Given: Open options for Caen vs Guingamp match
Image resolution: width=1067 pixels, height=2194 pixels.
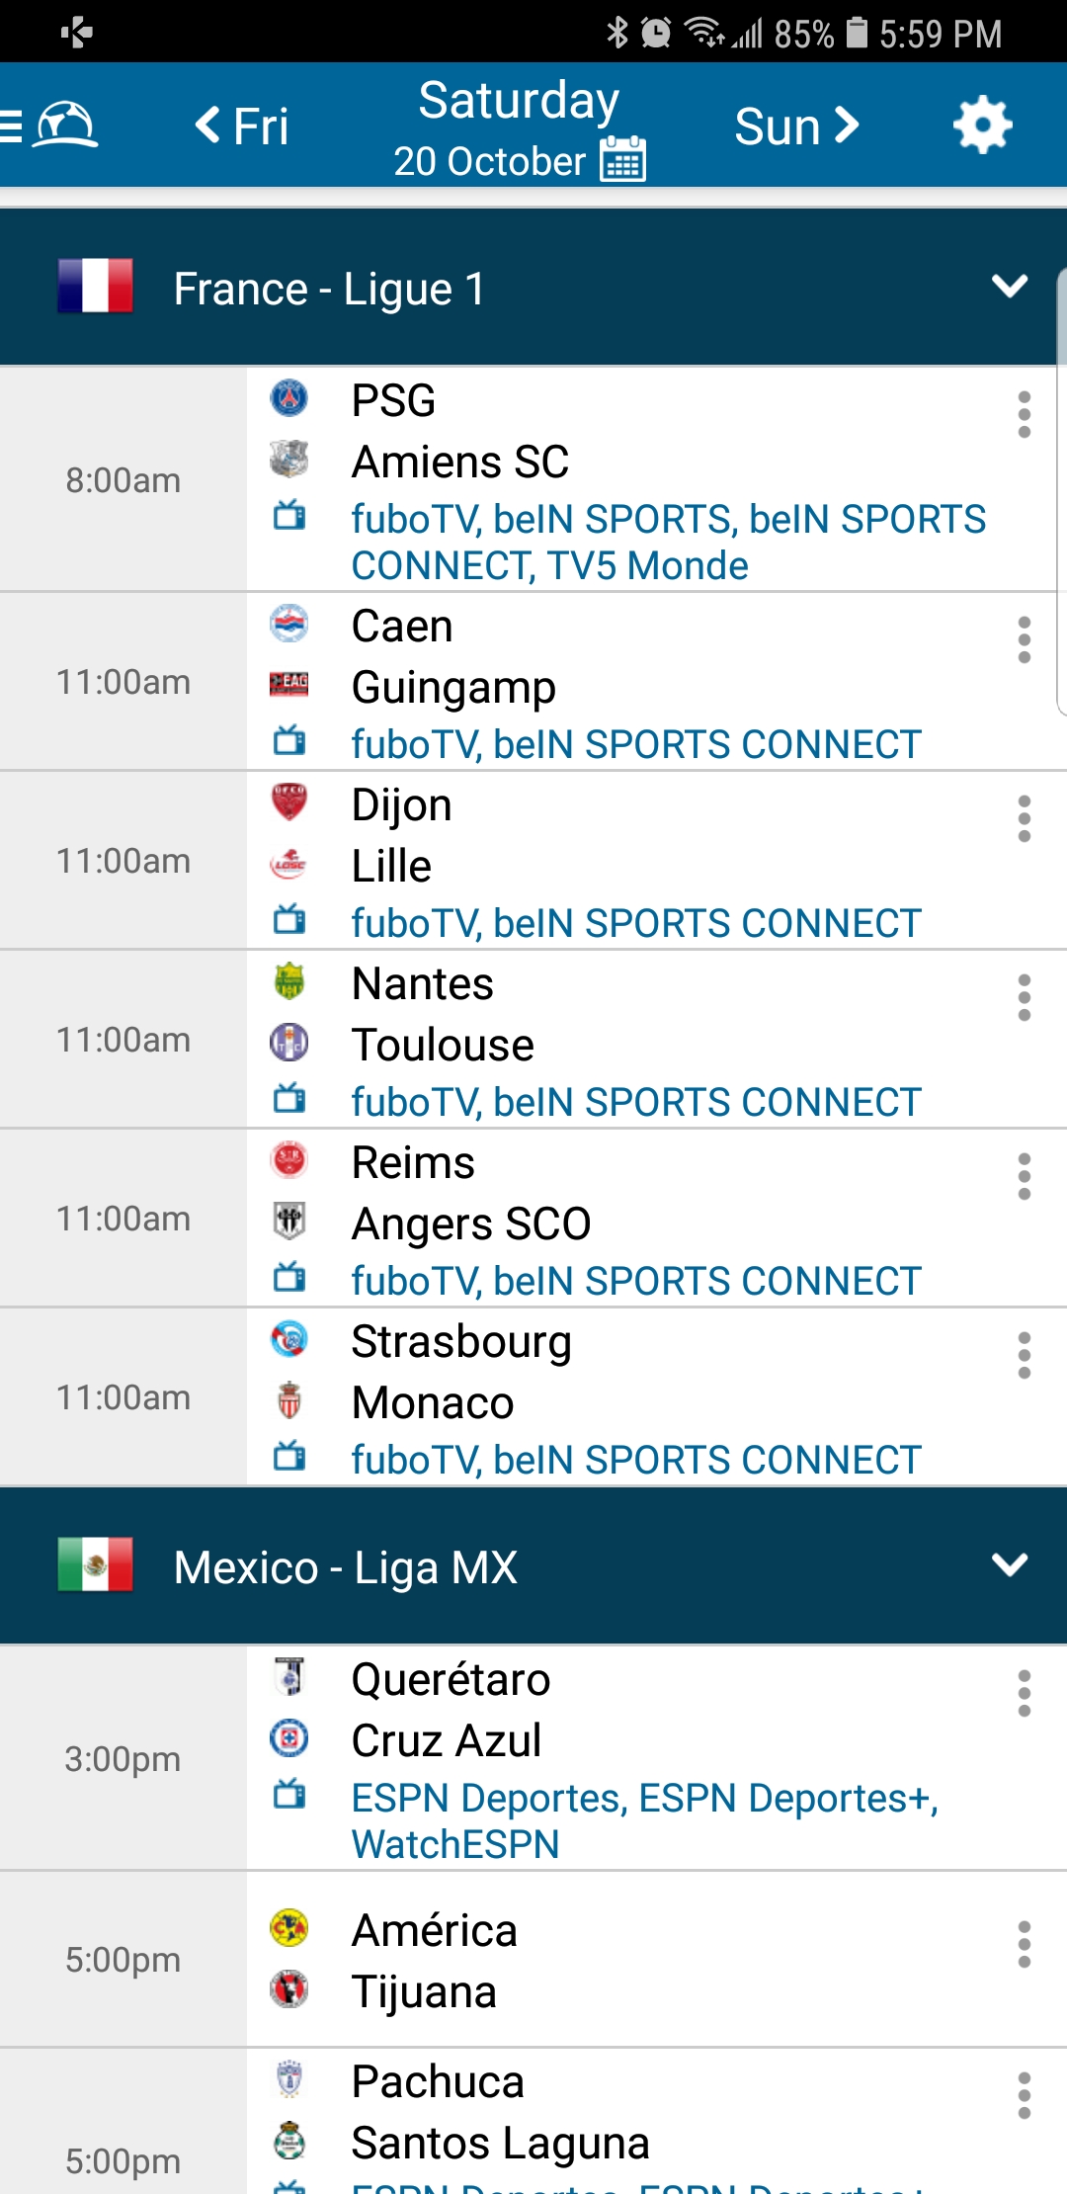Looking at the screenshot, I should pos(1024,640).
